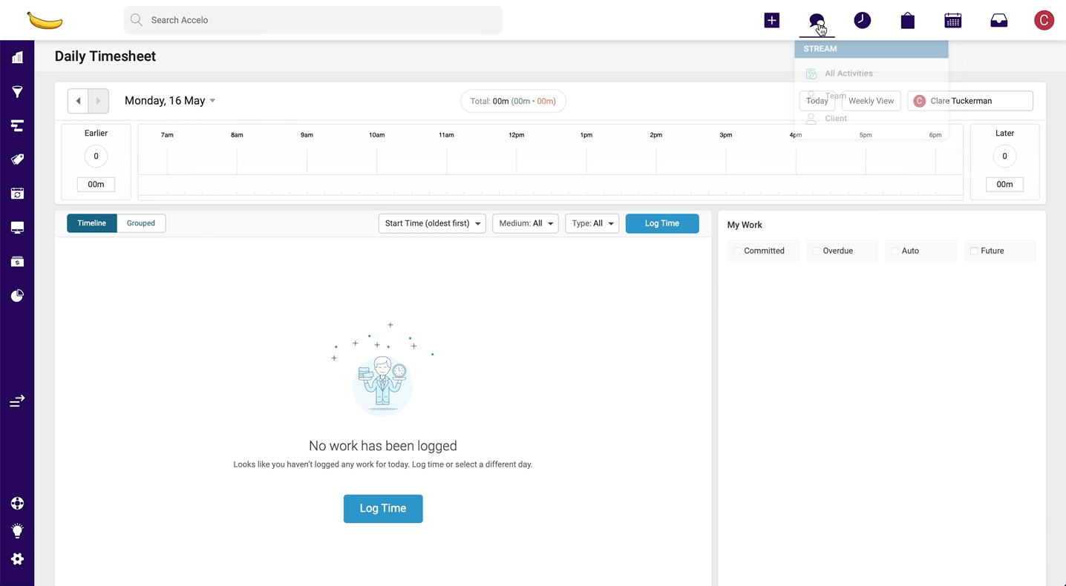Click the No work has been logged heading

[383, 446]
